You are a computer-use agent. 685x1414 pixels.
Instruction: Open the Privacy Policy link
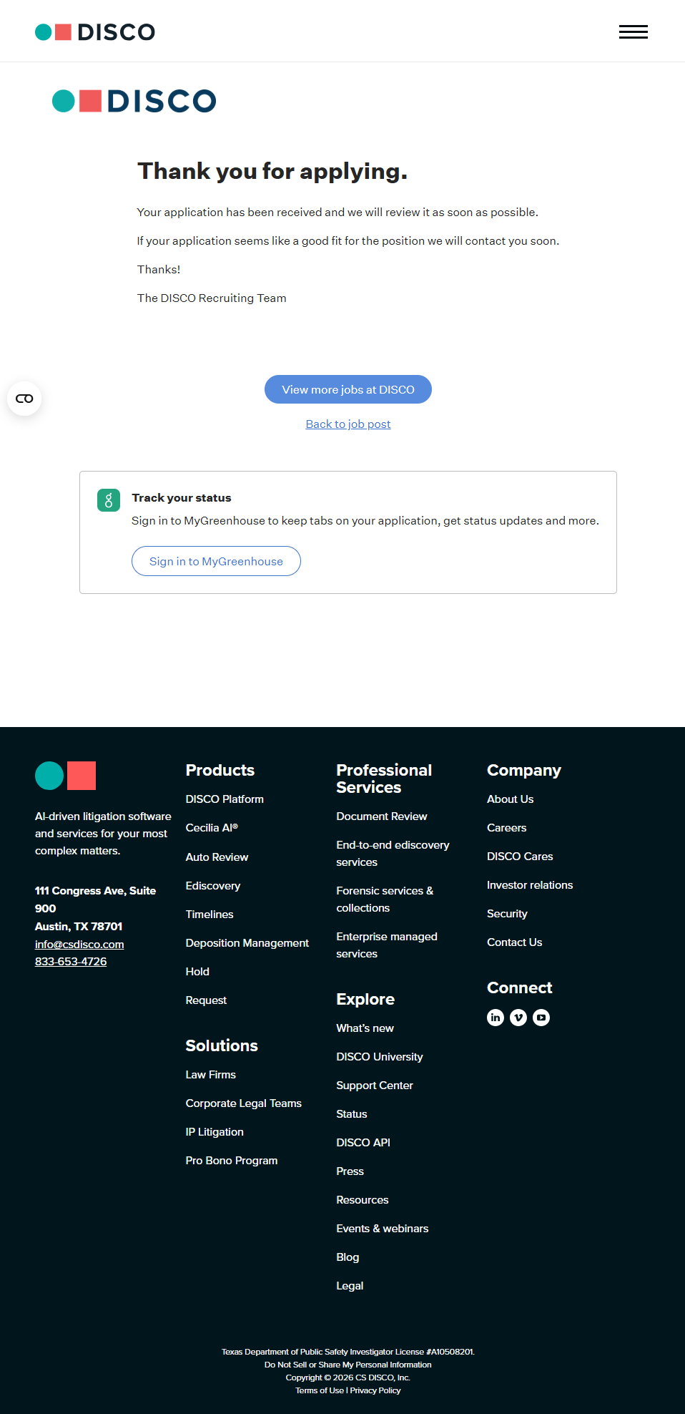click(x=375, y=1390)
